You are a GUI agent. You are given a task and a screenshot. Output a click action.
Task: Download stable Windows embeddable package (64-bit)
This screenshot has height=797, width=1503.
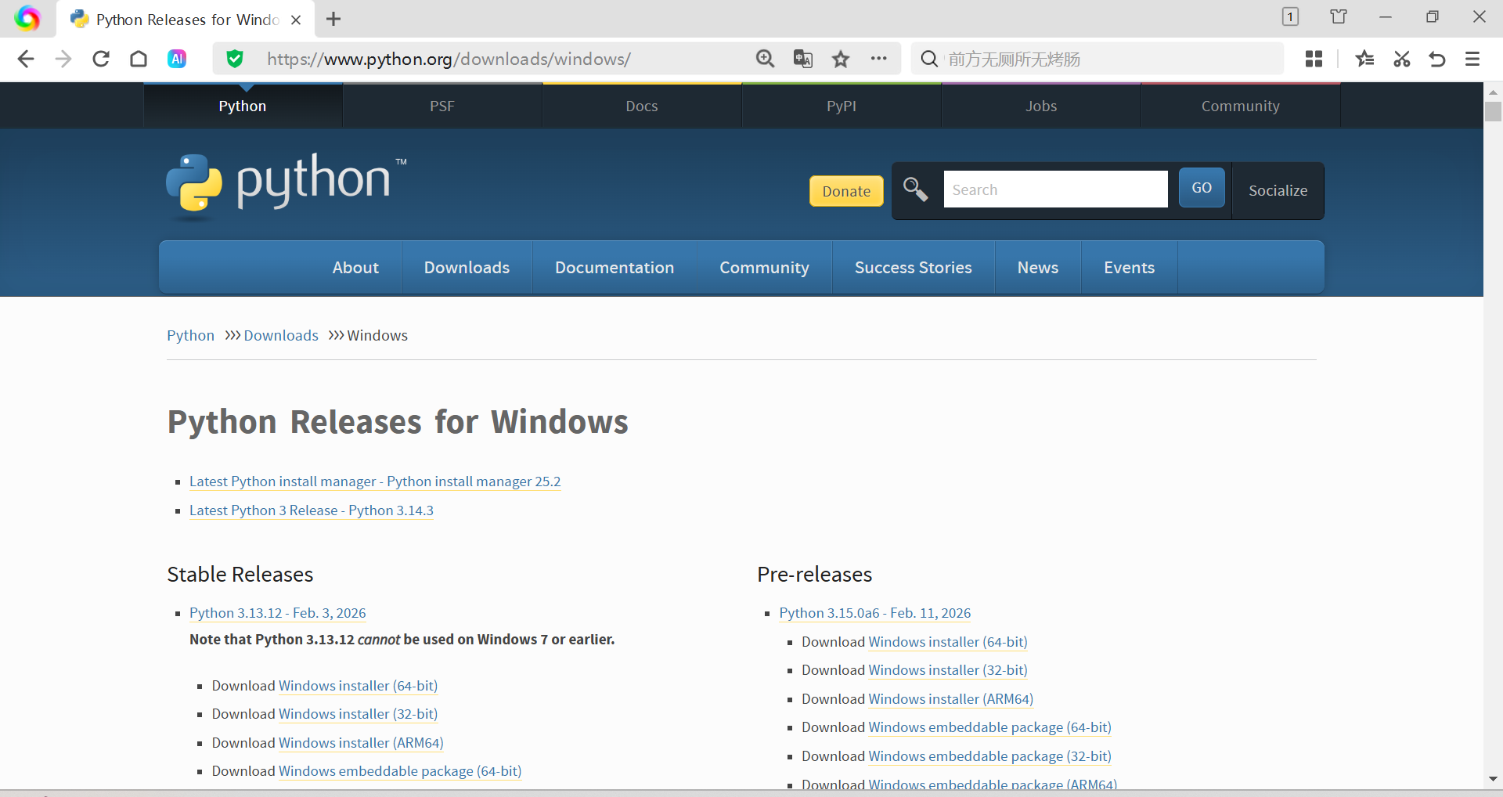click(x=400, y=771)
